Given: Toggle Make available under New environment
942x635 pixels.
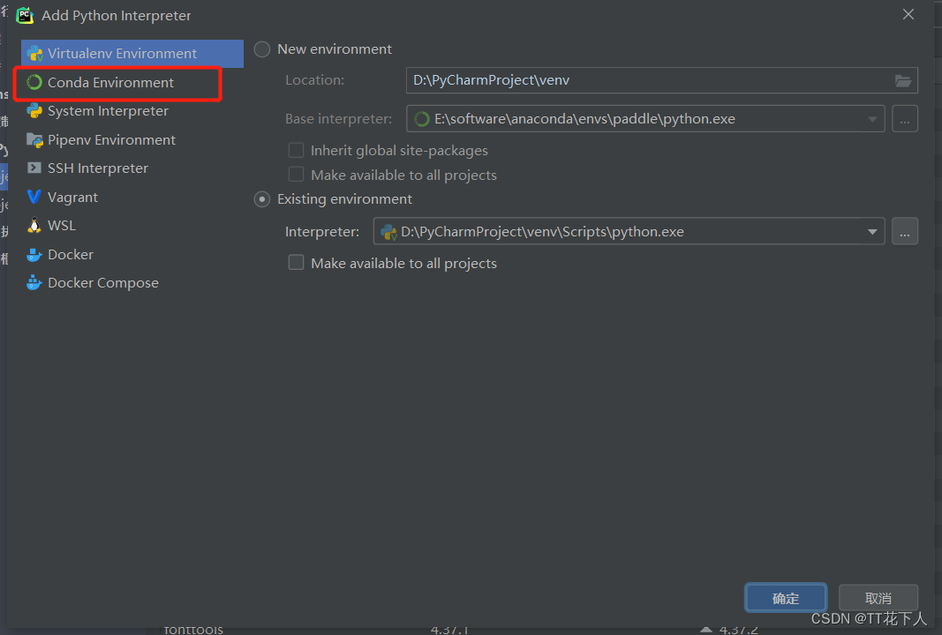Looking at the screenshot, I should 296,175.
